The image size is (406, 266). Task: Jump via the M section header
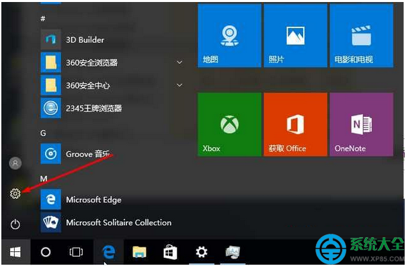[44, 179]
